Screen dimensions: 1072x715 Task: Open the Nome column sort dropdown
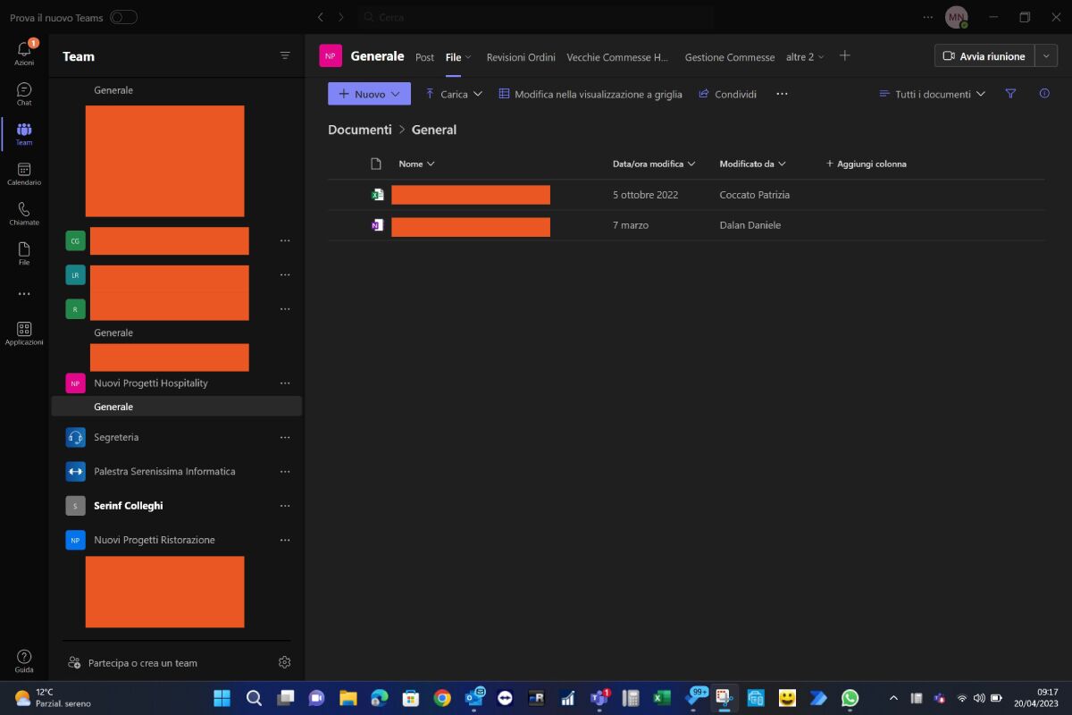415,164
